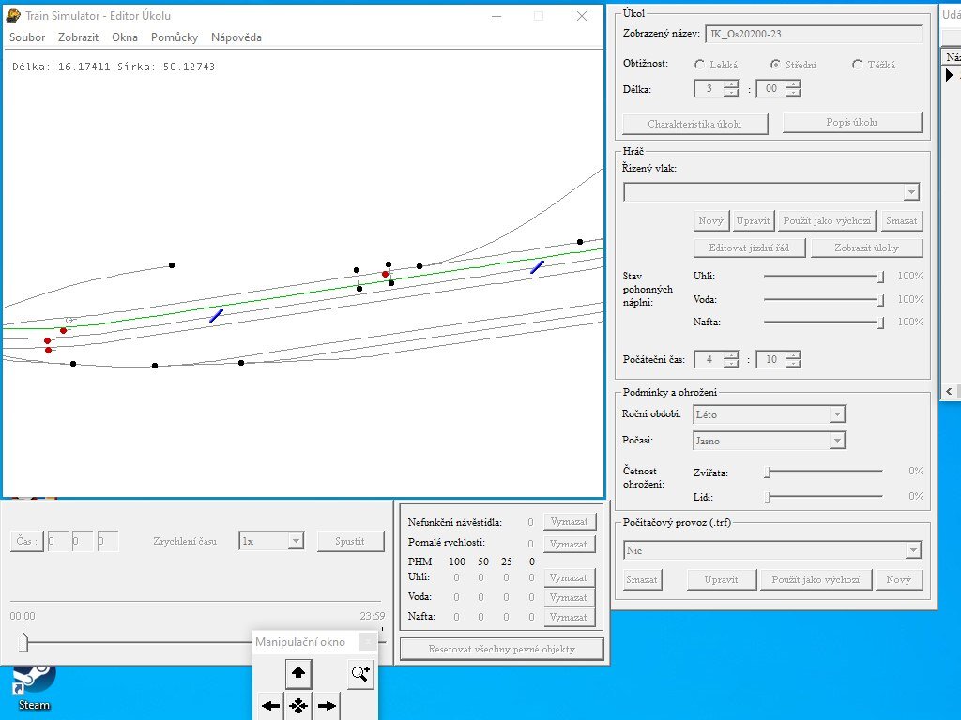Click the Editovat jízdní řád button
This screenshot has width=961, height=720.
(749, 247)
